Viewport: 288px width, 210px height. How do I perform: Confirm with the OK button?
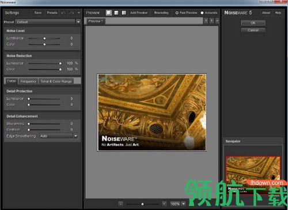253,23
